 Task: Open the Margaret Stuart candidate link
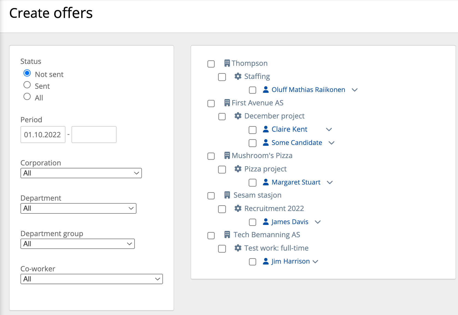point(296,182)
